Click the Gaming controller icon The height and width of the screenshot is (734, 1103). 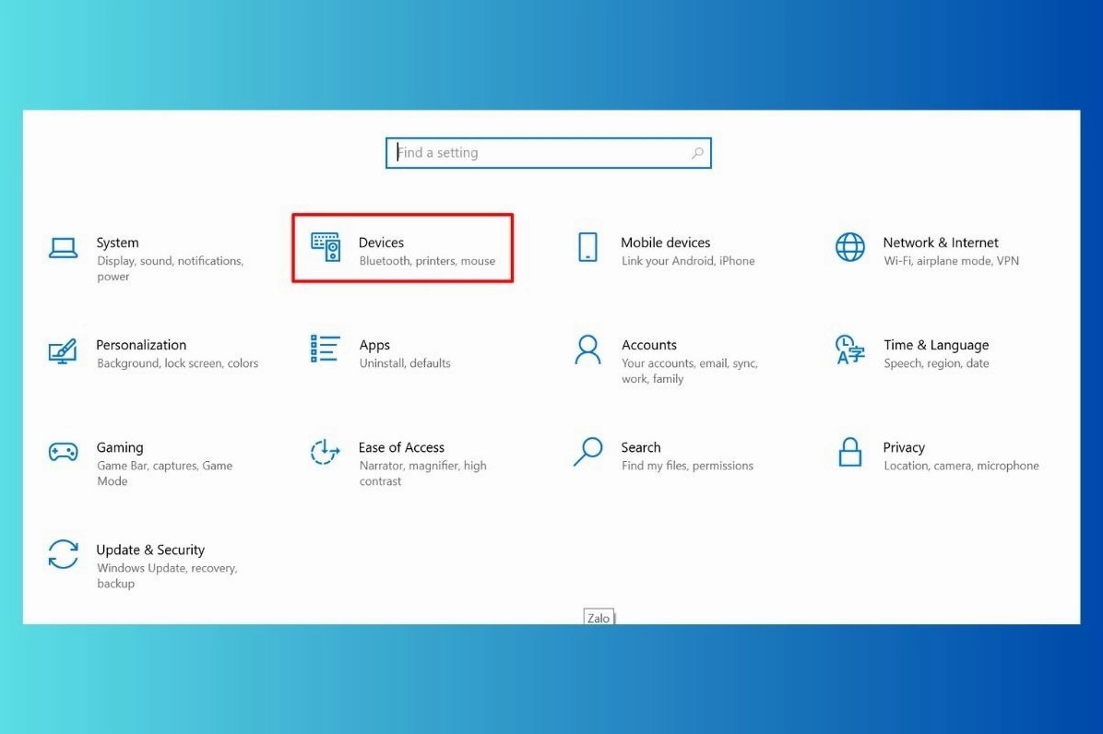(x=63, y=452)
